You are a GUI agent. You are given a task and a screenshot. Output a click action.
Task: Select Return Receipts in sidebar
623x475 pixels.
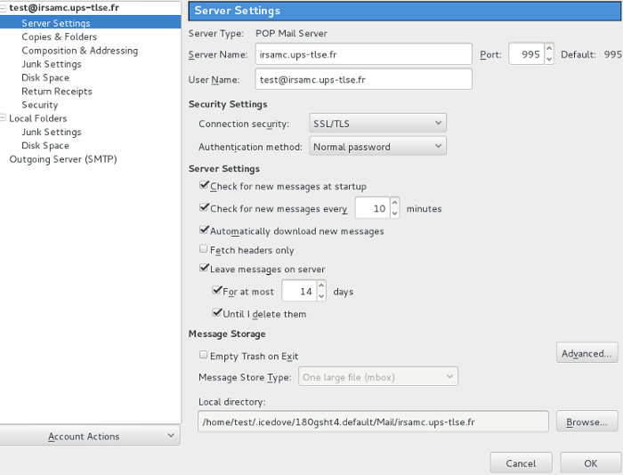point(56,91)
